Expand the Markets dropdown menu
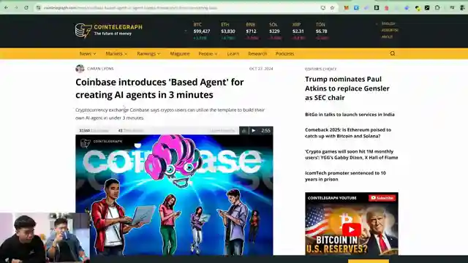The height and width of the screenshot is (263, 468). (116, 53)
